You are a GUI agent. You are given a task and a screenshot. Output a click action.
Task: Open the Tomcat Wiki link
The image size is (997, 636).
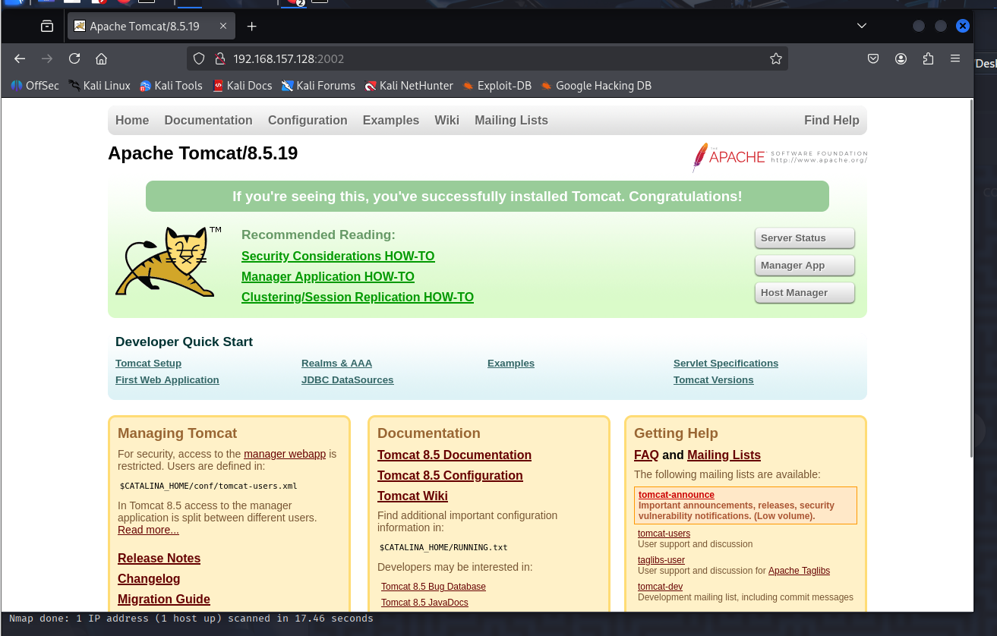[412, 496]
